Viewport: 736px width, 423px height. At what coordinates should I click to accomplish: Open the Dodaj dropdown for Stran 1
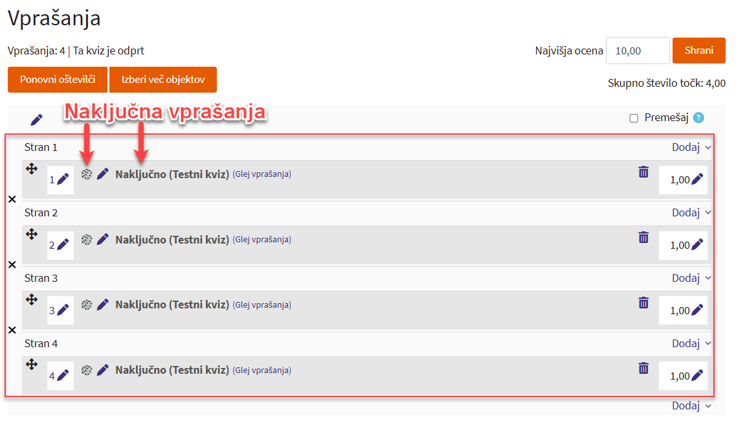point(691,147)
